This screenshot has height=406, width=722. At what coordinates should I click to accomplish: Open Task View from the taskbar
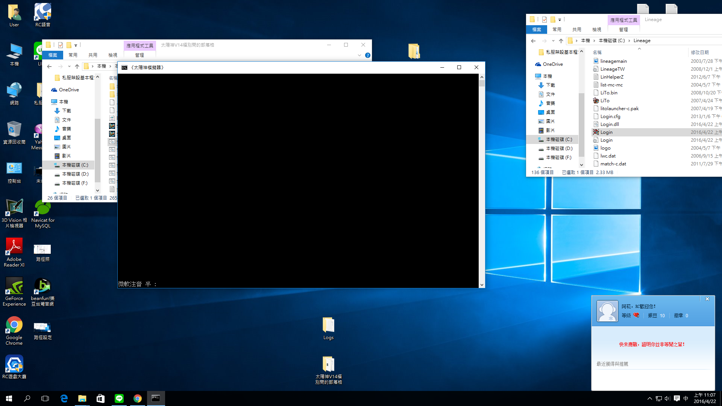(x=45, y=398)
